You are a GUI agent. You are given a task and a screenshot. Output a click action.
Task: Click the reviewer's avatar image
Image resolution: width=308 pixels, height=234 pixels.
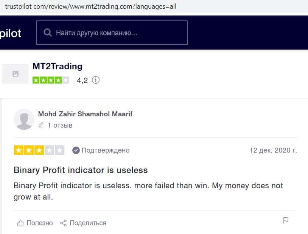coord(24,119)
